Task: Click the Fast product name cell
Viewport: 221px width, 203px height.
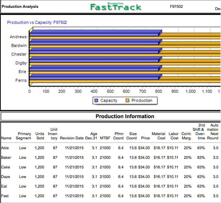Action: (5, 196)
